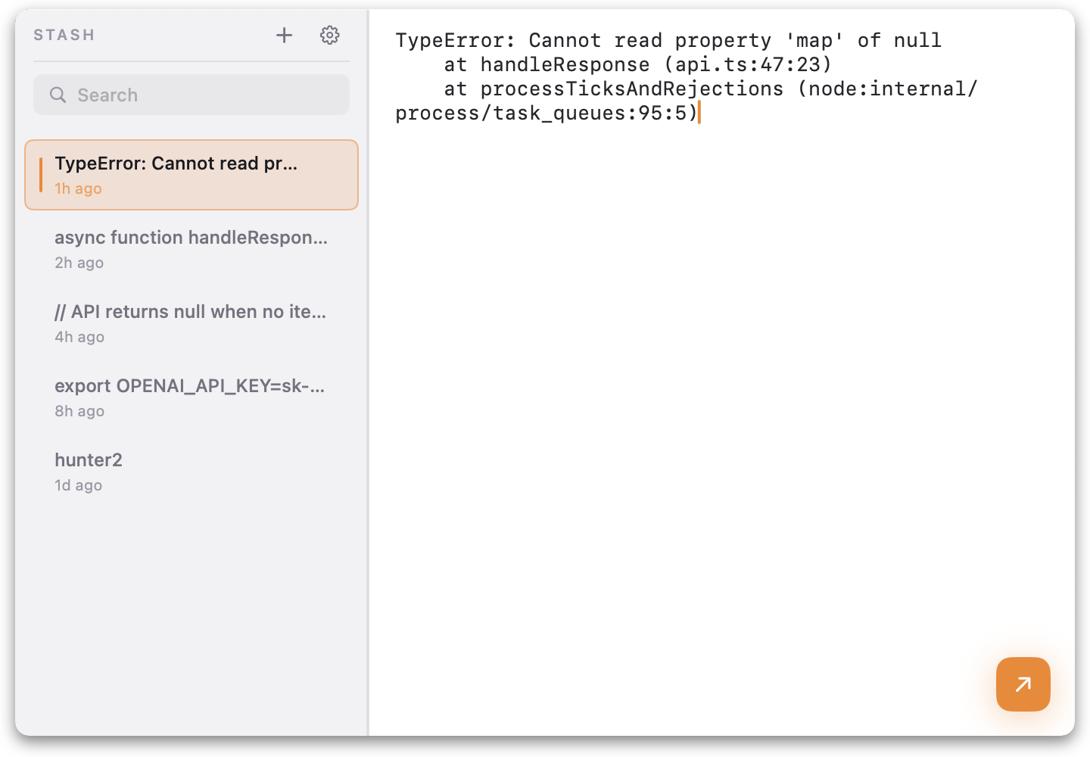Place cursor on the 'at handleResponse (api.ts:47:23)' line

pyautogui.click(x=637, y=64)
